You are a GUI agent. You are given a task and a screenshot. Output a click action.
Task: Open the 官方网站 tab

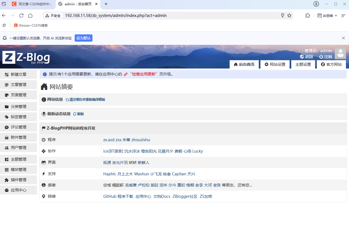331,64
